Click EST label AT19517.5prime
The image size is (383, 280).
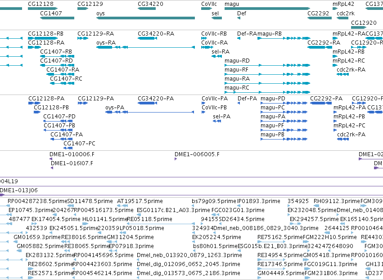click(x=140, y=201)
